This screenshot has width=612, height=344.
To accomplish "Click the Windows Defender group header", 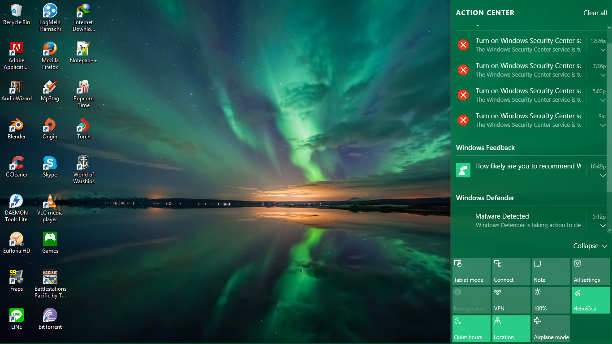I will 485,198.
